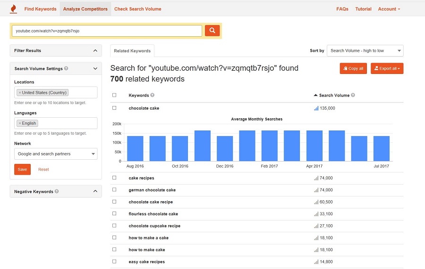Expand the Negative Keywords panel
The image size is (425, 269).
click(56, 191)
